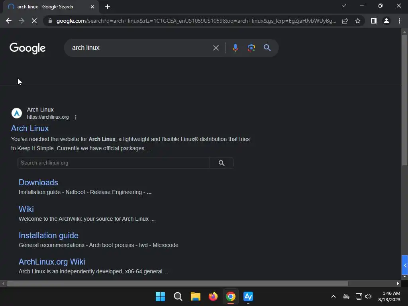Open clock showing 1:46 AM
The height and width of the screenshot is (306, 408).
pos(389,296)
